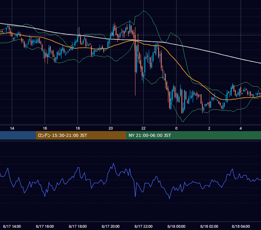Click the 14 hour label on chart axis
261x230 pixels.
tap(12, 128)
